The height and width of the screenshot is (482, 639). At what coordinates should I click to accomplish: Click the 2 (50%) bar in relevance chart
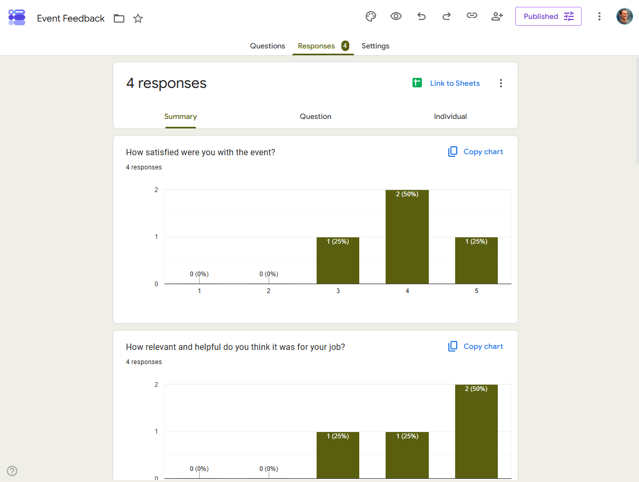click(x=476, y=431)
